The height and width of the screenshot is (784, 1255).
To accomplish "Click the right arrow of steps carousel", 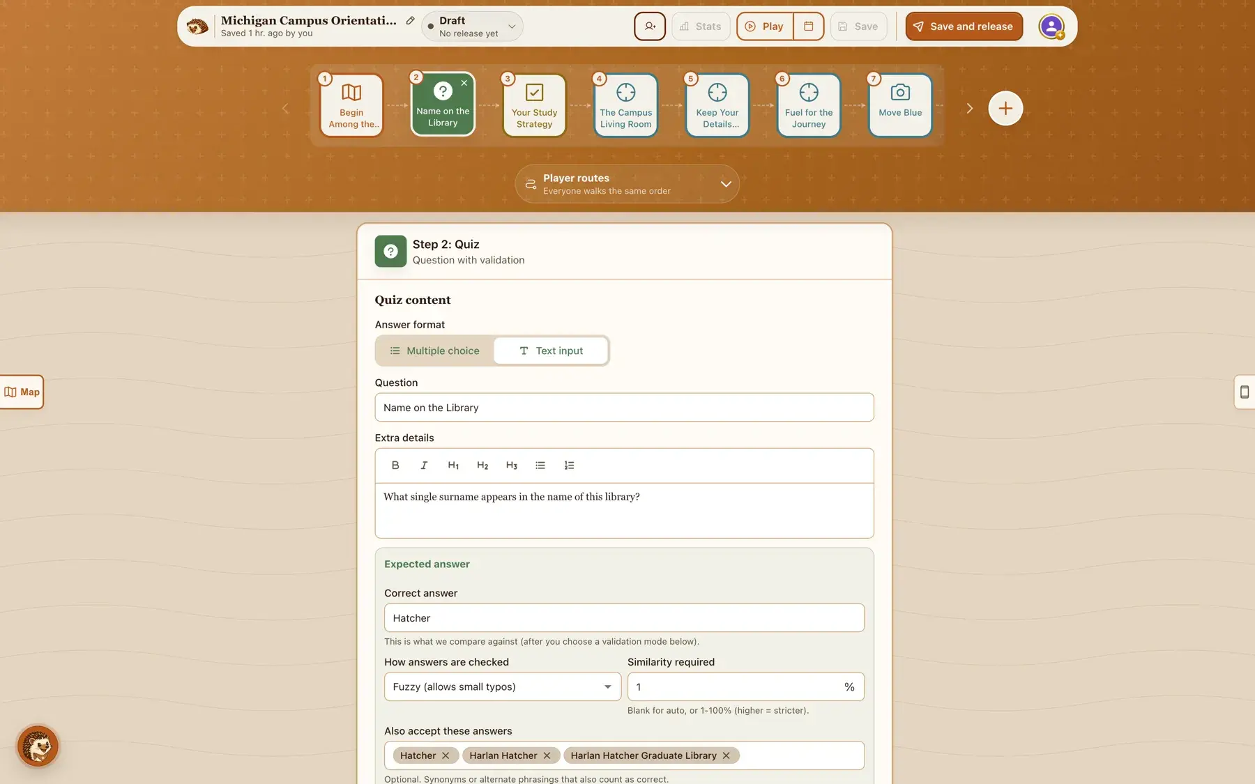I will (969, 108).
